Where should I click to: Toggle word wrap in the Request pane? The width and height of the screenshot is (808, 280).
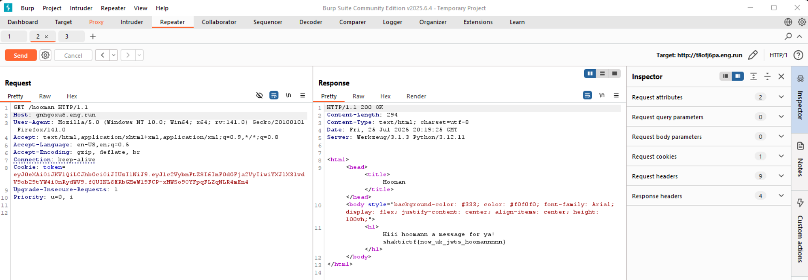[x=274, y=95]
